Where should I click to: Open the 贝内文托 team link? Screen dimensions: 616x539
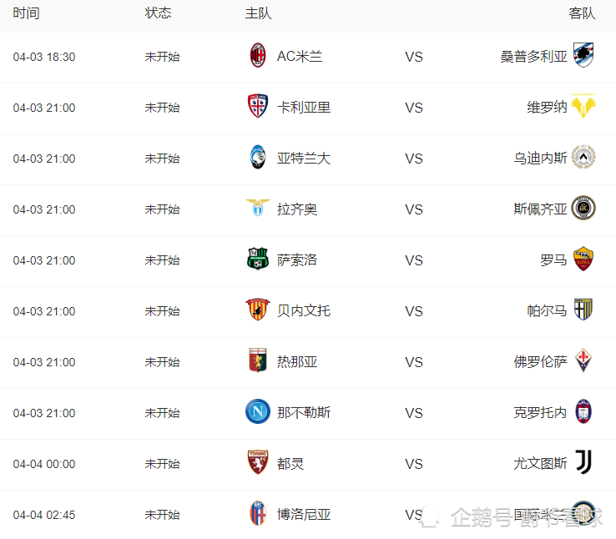(304, 310)
